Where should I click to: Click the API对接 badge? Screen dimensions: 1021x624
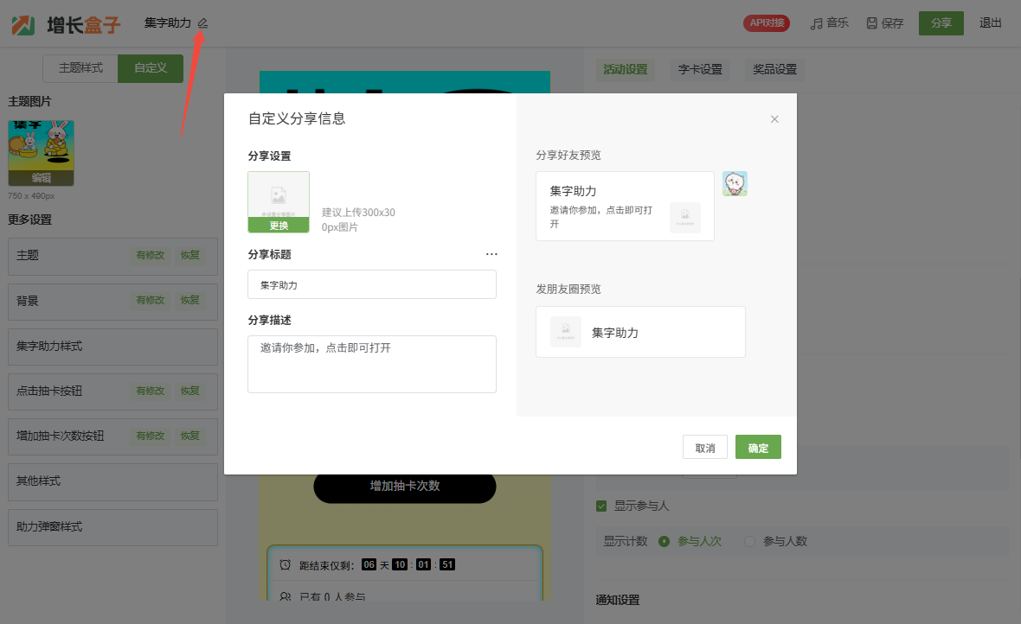766,23
